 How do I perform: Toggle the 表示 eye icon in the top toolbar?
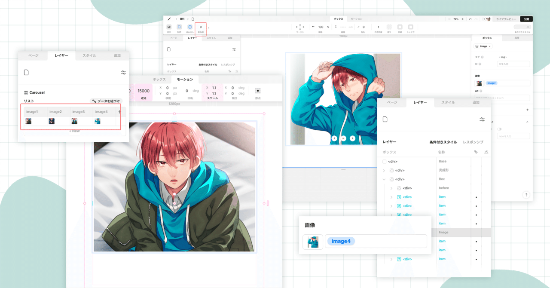click(169, 27)
